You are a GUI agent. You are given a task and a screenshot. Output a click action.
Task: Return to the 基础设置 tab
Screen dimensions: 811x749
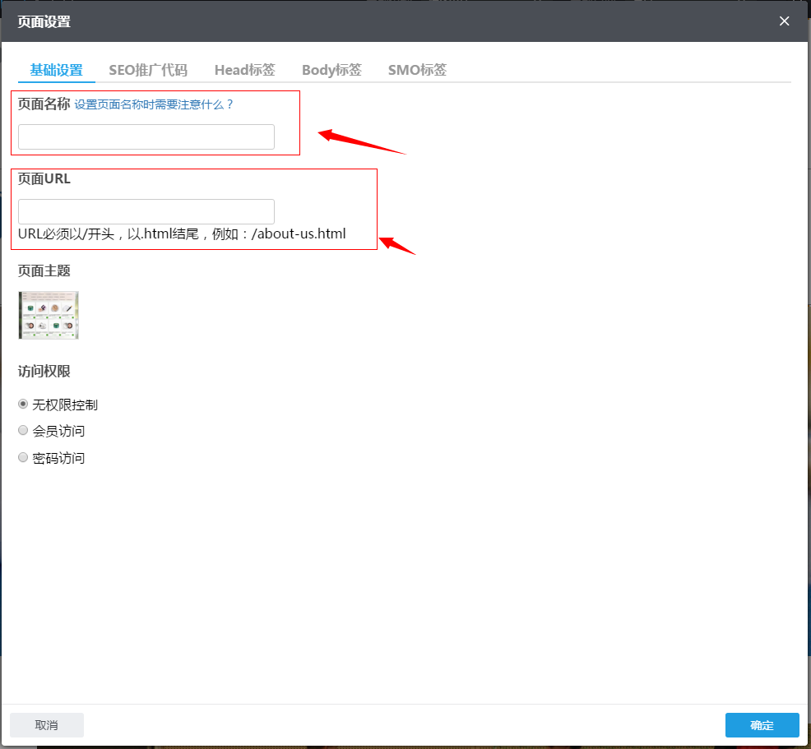click(55, 70)
